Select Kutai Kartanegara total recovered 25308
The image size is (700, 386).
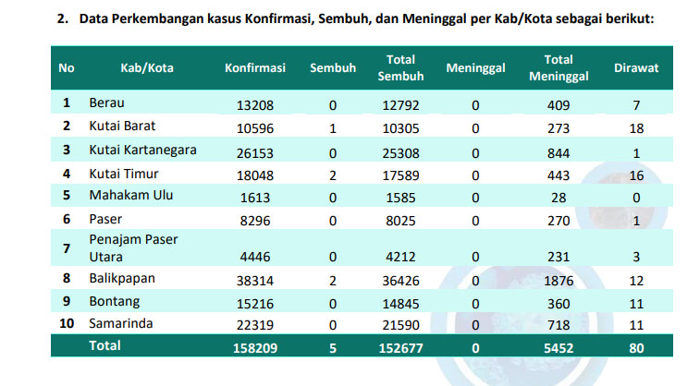[400, 153]
